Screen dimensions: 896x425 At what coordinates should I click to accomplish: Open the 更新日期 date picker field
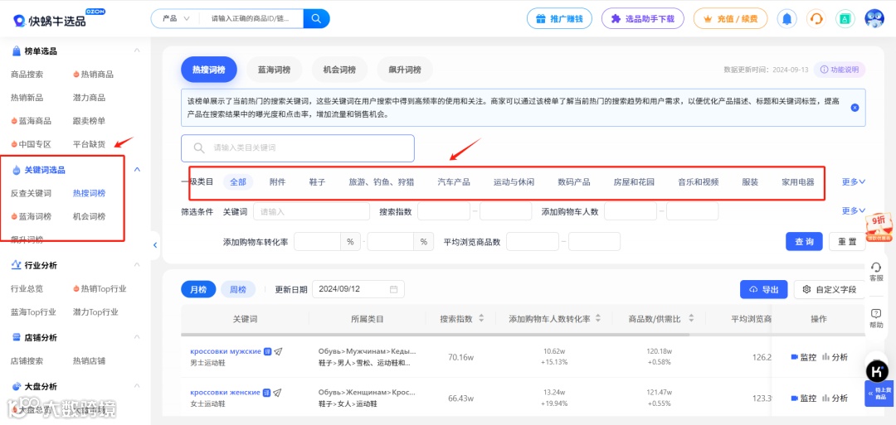click(358, 289)
